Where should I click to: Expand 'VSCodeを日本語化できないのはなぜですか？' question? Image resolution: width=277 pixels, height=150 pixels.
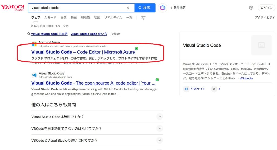pos(97,128)
